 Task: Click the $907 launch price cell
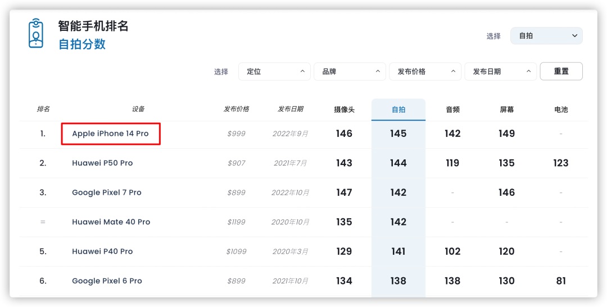point(236,163)
